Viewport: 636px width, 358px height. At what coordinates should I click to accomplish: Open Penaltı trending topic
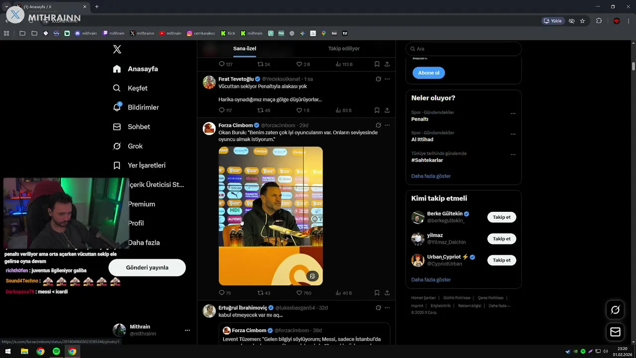point(420,119)
